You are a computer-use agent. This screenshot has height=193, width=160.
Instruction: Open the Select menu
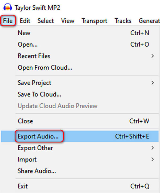coord(46,21)
